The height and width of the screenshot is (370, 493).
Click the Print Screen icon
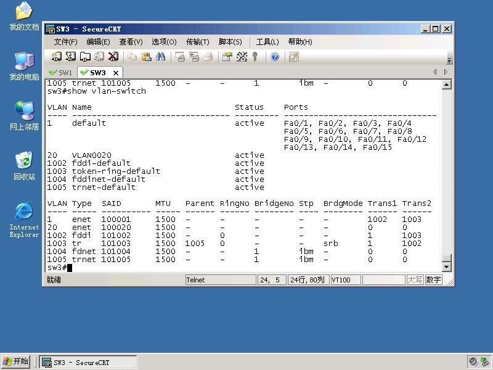tap(180, 57)
